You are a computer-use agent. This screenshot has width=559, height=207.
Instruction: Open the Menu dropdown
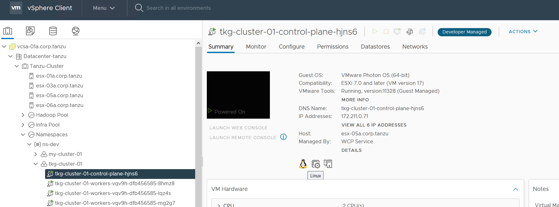104,8
